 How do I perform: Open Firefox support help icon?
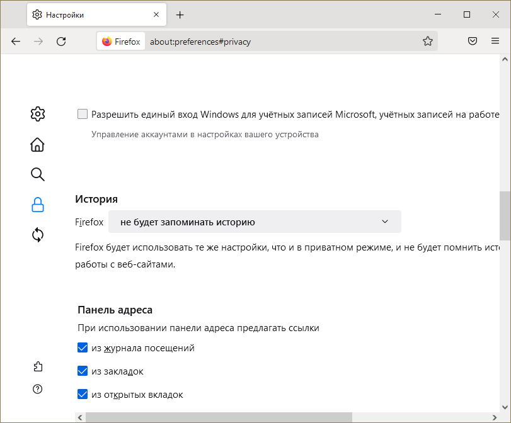(38, 389)
